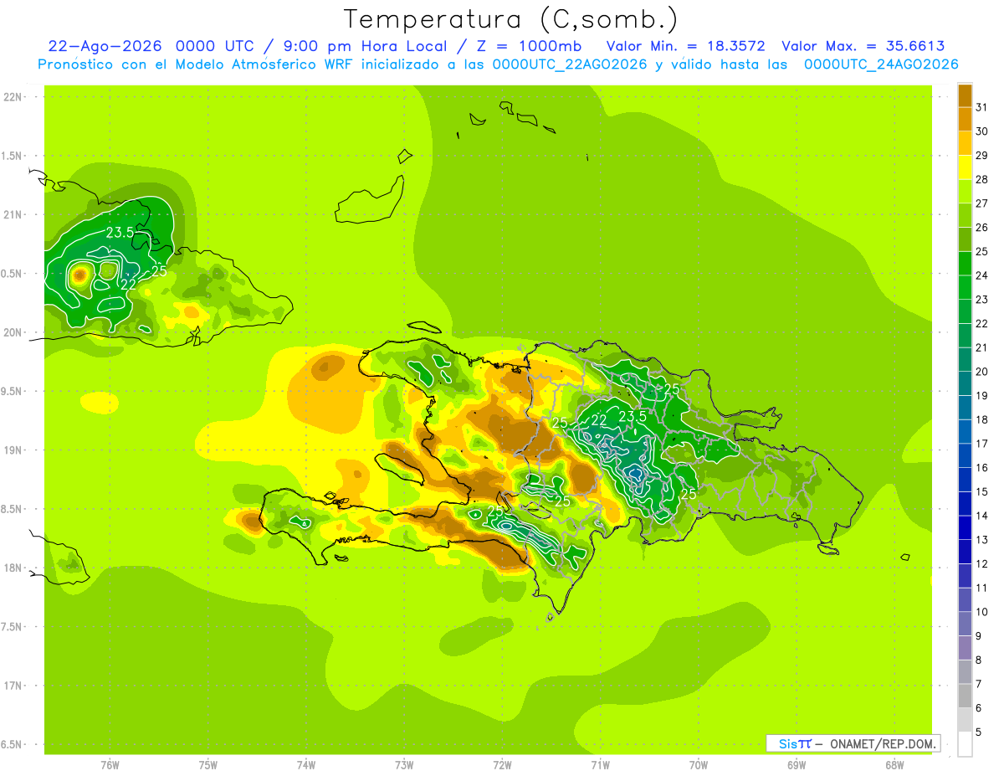Click the colorbar label '25'
Image resolution: width=1004 pixels, height=776 pixels.
click(x=981, y=251)
